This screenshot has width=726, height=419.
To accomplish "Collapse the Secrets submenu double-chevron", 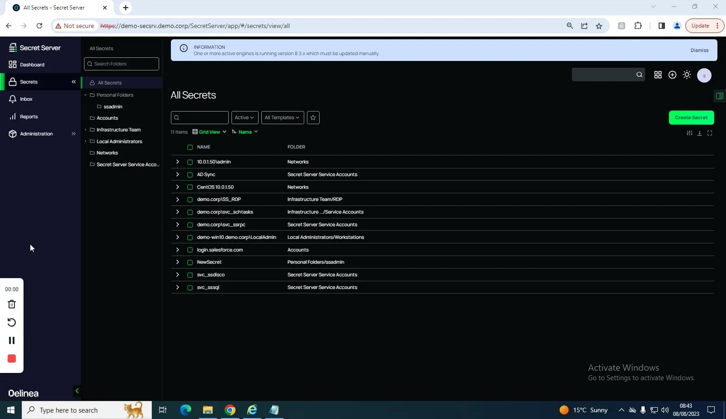I will (x=74, y=82).
